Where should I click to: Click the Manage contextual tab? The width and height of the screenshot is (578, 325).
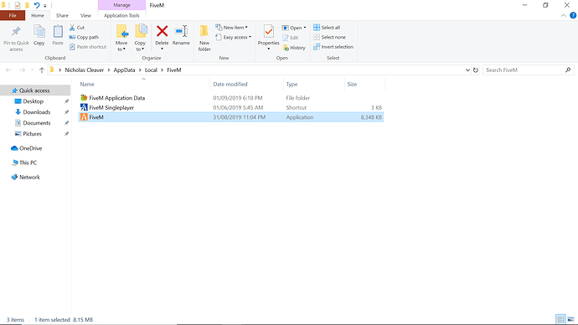point(121,5)
